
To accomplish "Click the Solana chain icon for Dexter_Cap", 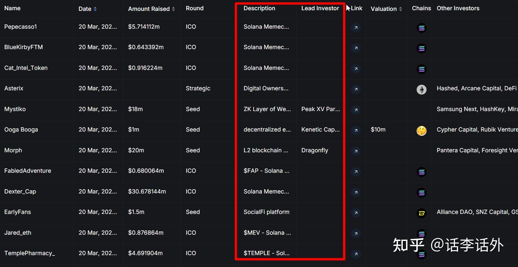I will [422, 193].
